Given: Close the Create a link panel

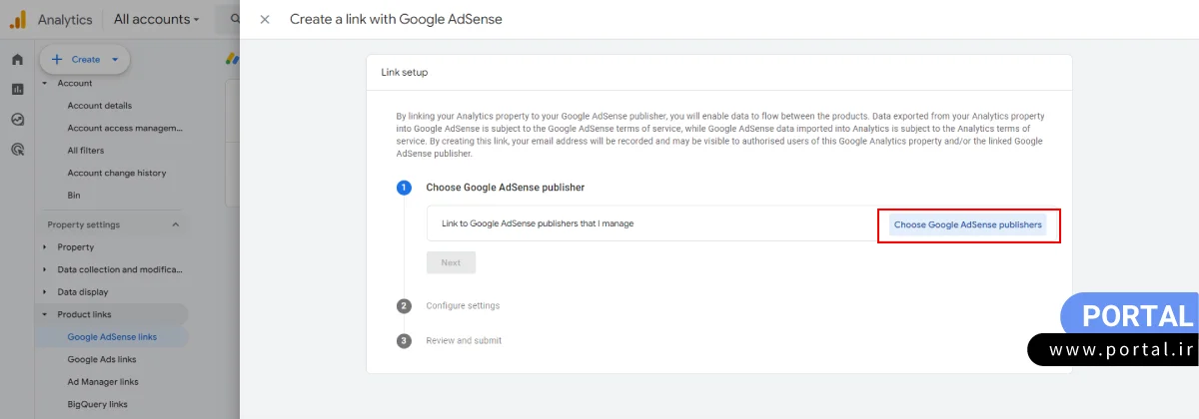Looking at the screenshot, I should click(265, 19).
